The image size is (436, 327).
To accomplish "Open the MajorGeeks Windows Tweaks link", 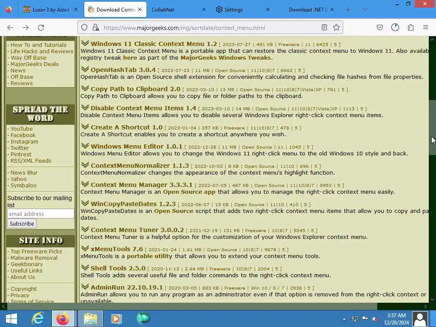I will 226,57.
